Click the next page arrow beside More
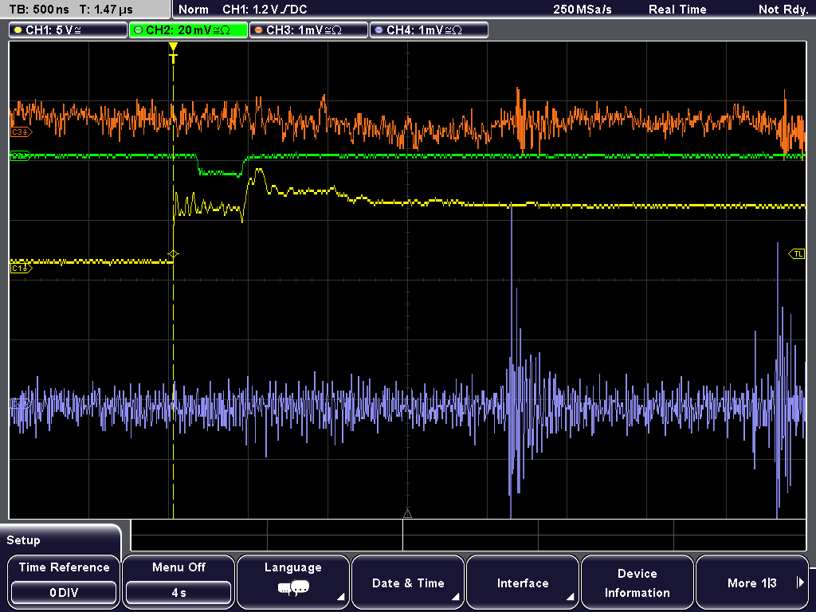The height and width of the screenshot is (612, 816). click(800, 583)
